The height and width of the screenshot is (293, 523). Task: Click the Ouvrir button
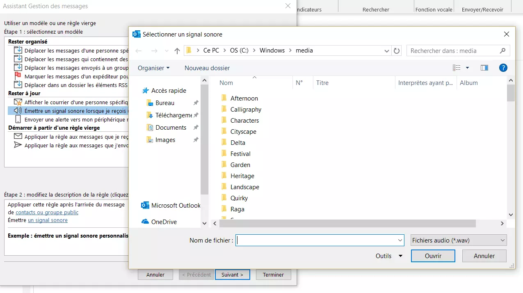tap(433, 256)
